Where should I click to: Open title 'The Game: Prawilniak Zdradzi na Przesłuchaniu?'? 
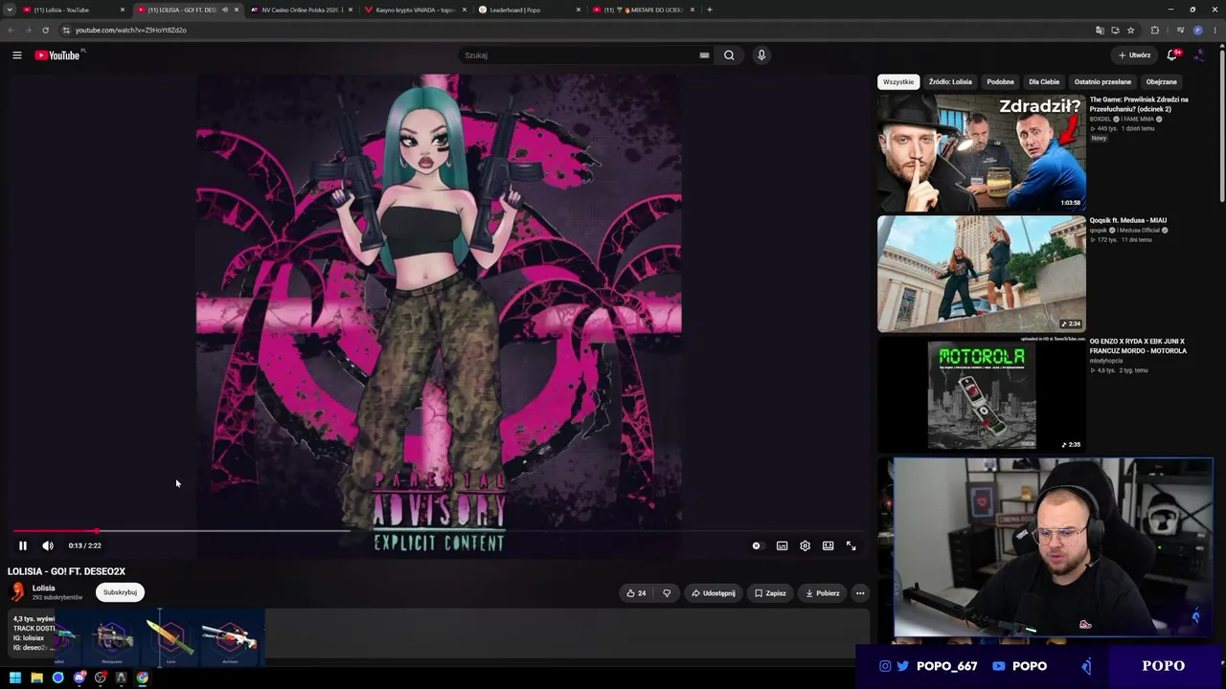point(1139,104)
